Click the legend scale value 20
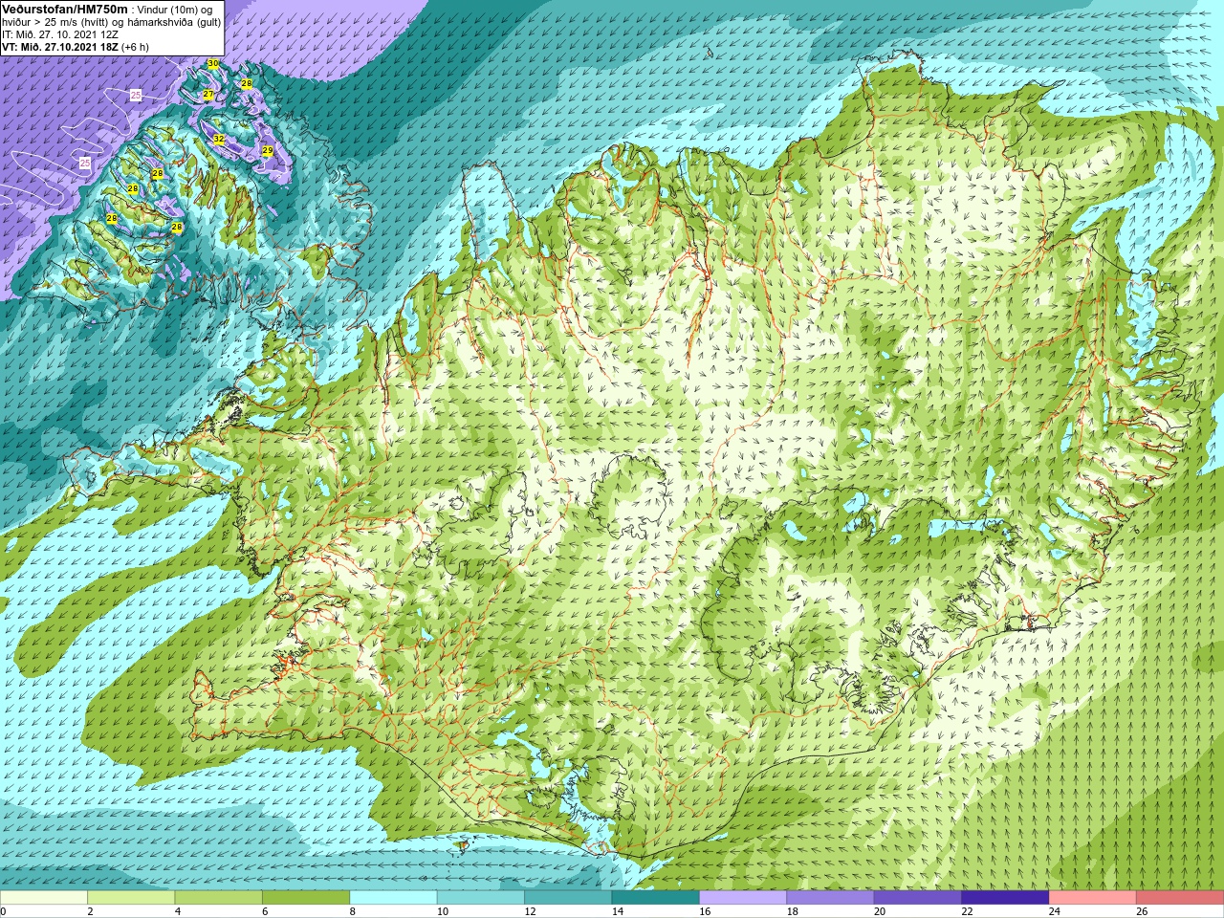This screenshot has width=1224, height=918. [880, 912]
